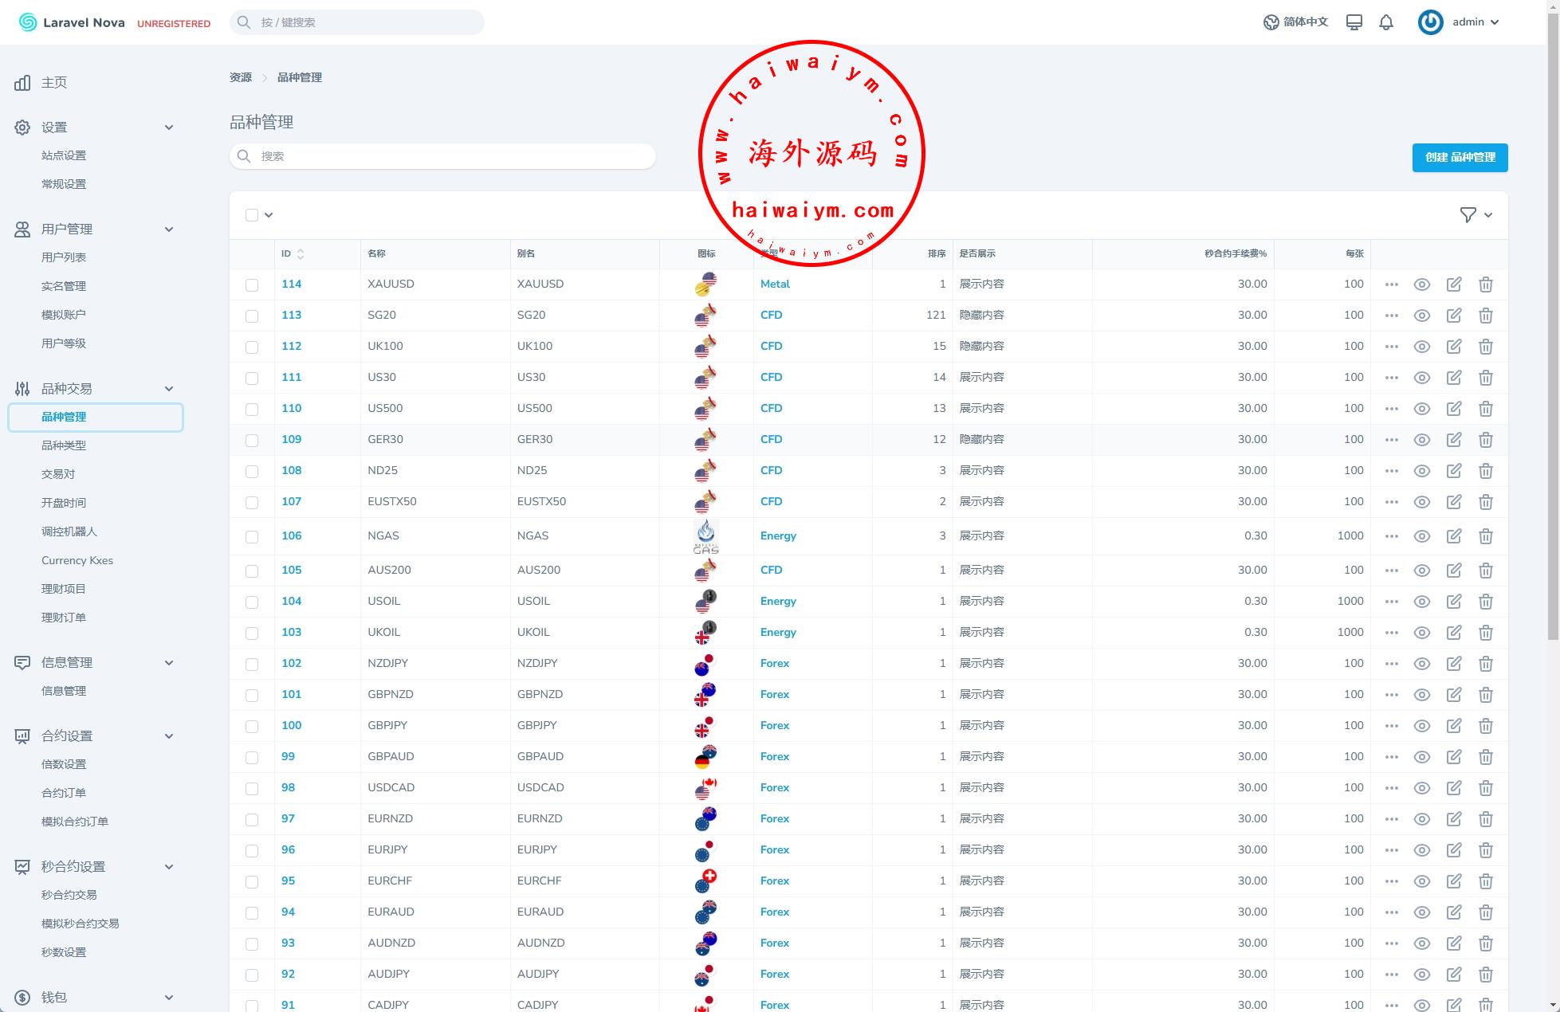This screenshot has width=1560, height=1012.
Task: Click the filter funnel icon
Action: click(1468, 214)
